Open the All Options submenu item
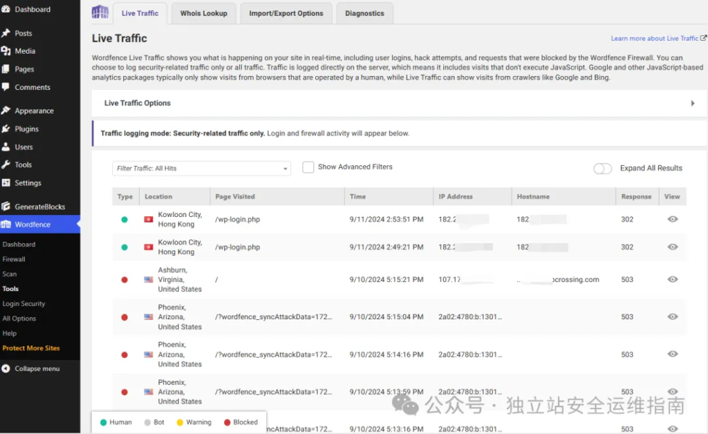The height and width of the screenshot is (434, 708). 19,319
